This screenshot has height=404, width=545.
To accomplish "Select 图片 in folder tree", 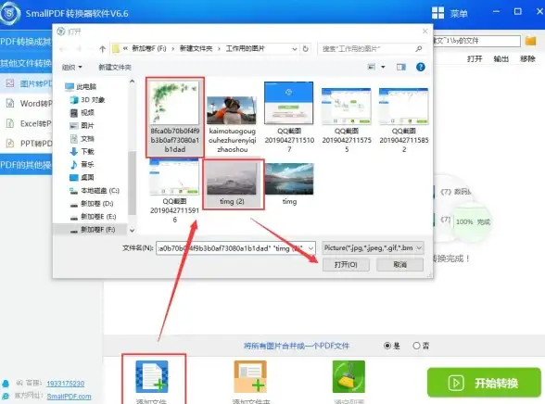I will point(82,126).
